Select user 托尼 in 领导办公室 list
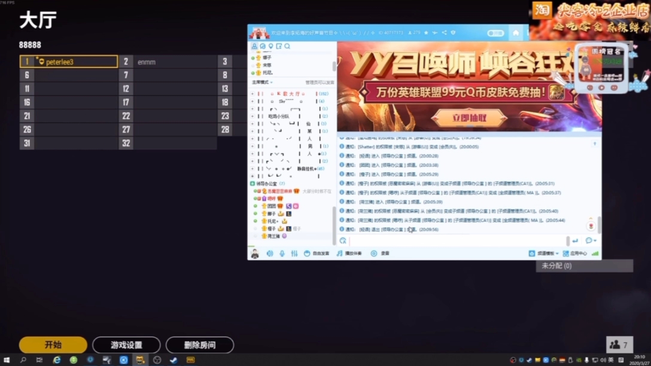The width and height of the screenshot is (651, 366). [x=273, y=221]
